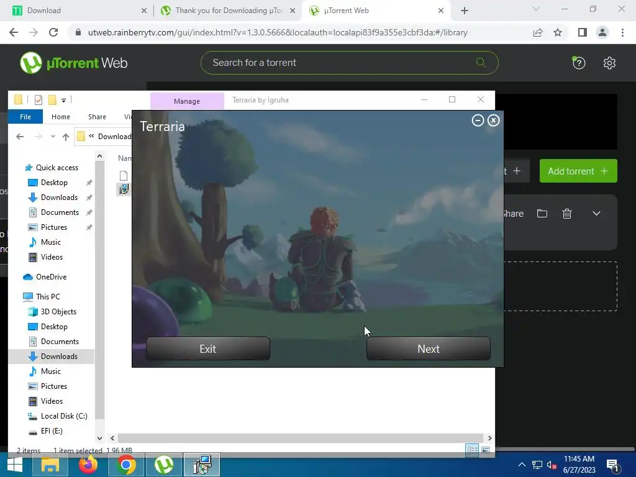
Task: Select pinned Pictures under Quick access
Action: coord(54,227)
